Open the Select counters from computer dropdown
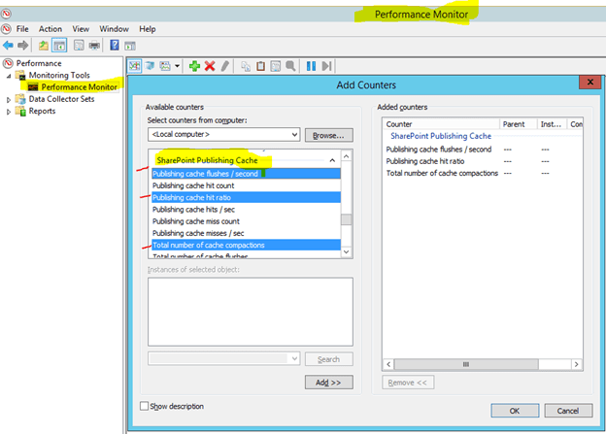Screen dimensions: 606x434 pos(291,135)
